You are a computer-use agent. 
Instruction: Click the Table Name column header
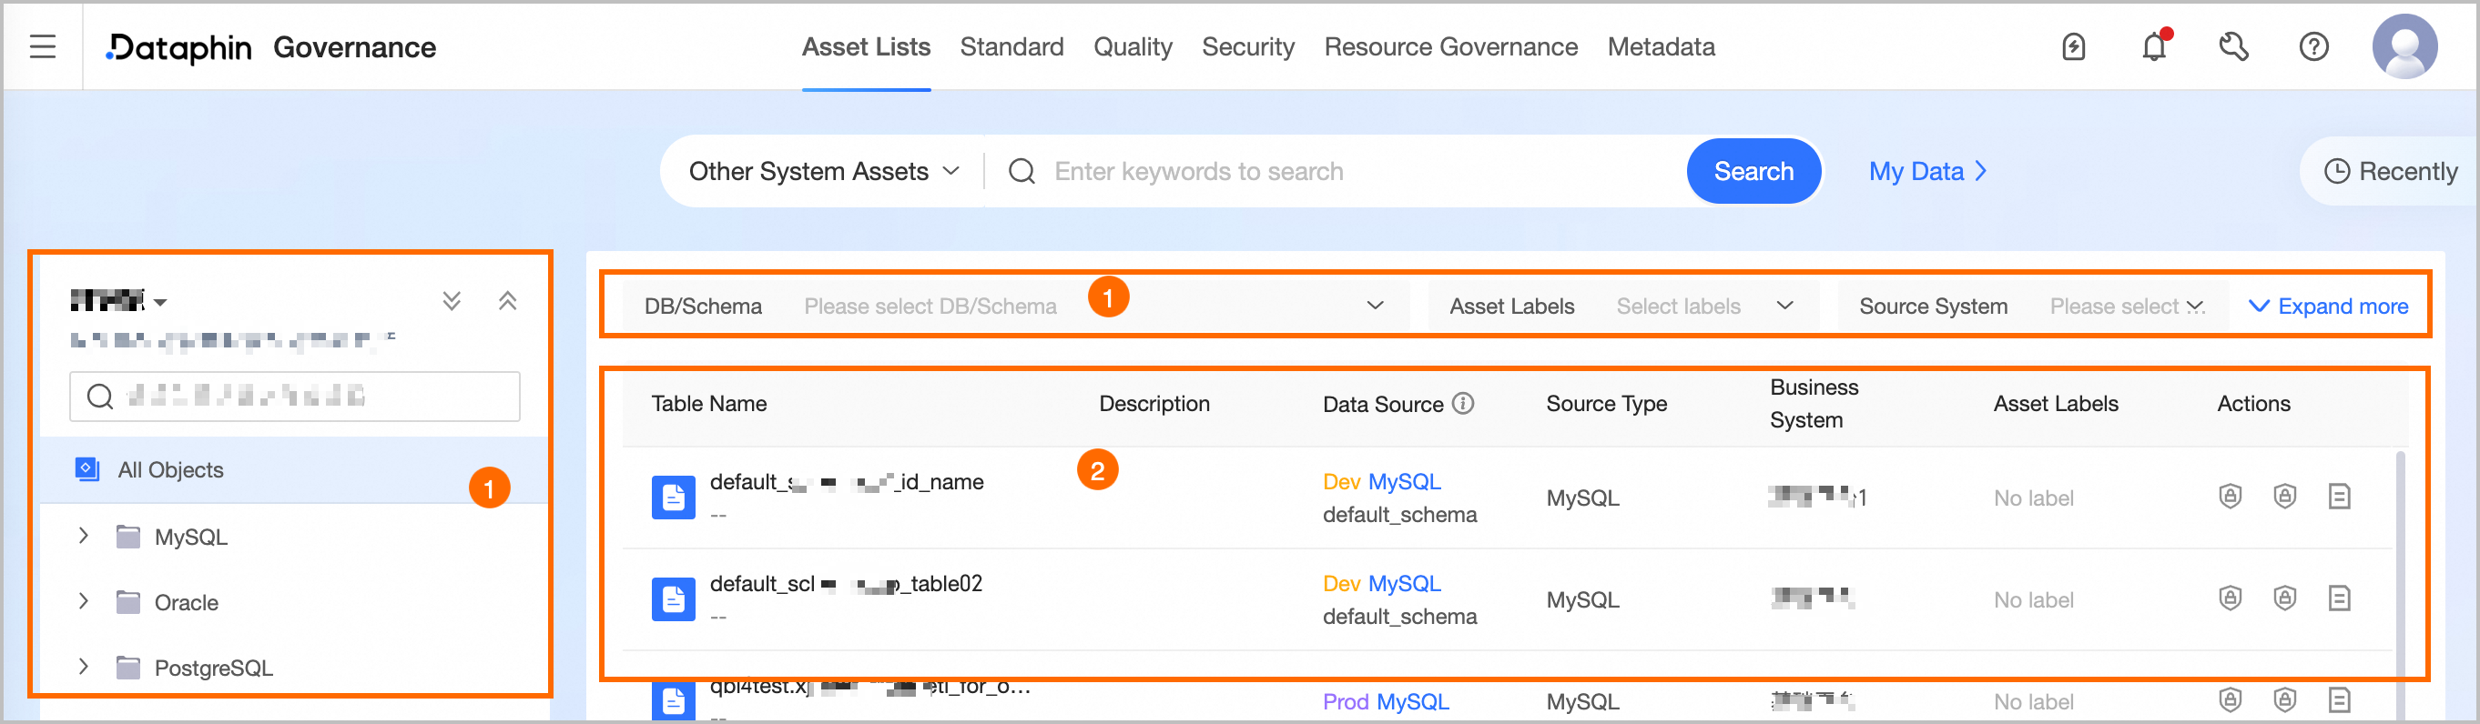708,403
